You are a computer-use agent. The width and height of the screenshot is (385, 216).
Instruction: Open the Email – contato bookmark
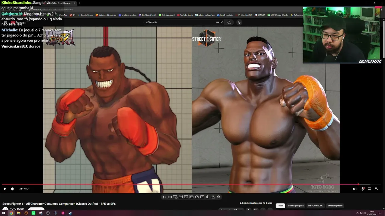click(225, 15)
